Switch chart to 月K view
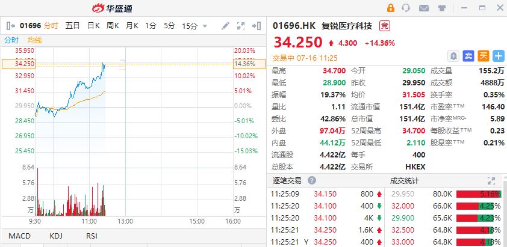 pos(132,26)
